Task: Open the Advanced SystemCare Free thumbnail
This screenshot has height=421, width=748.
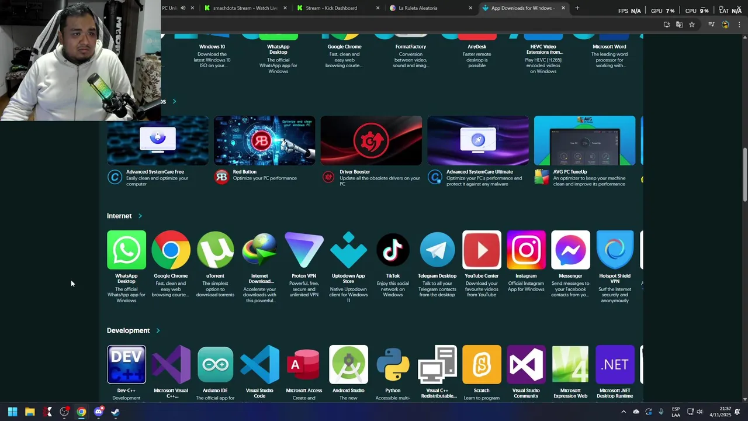Action: 158,140
